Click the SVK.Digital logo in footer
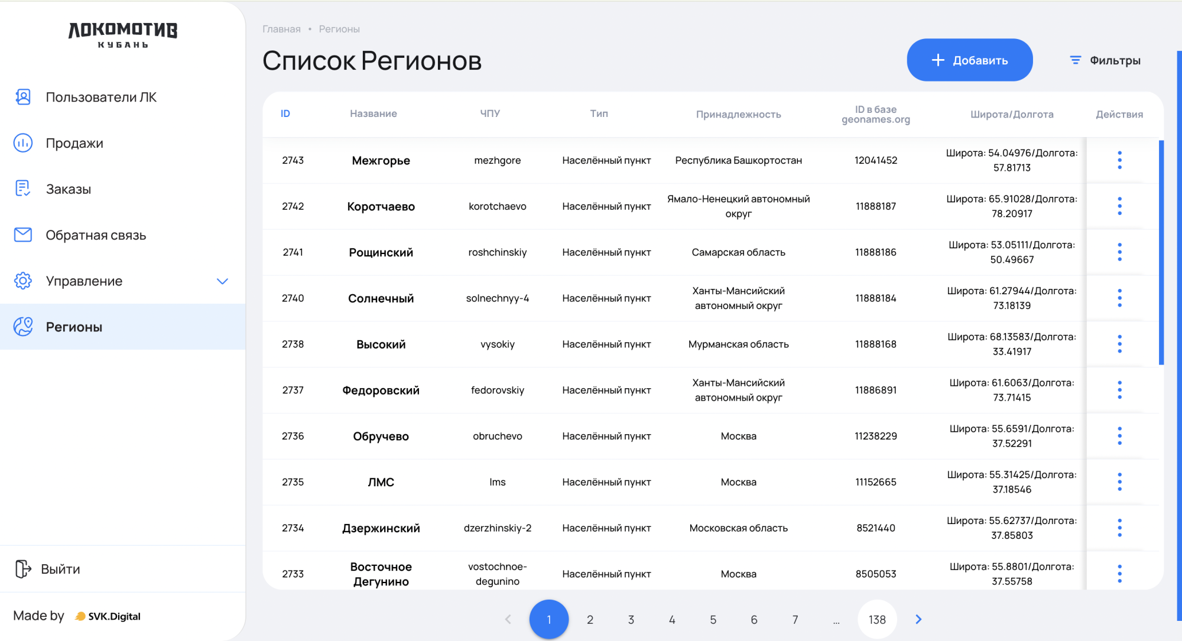Screen dimensions: 1182x641 pyautogui.click(x=108, y=616)
